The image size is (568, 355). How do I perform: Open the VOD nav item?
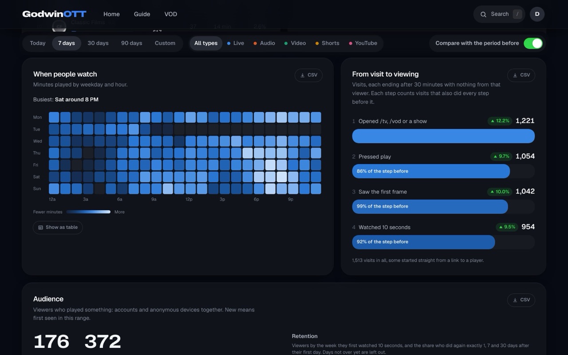171,14
